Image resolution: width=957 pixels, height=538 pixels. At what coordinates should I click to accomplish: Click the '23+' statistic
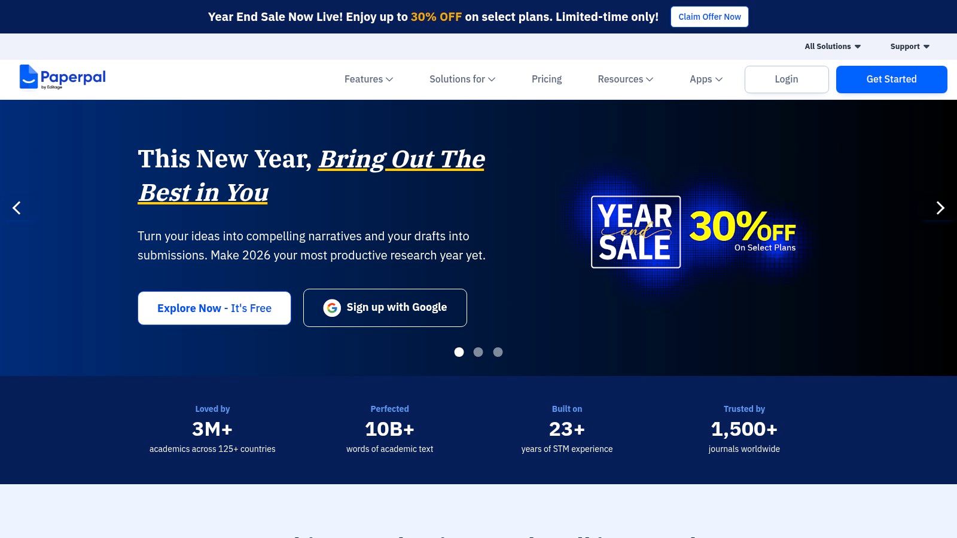[x=567, y=429]
